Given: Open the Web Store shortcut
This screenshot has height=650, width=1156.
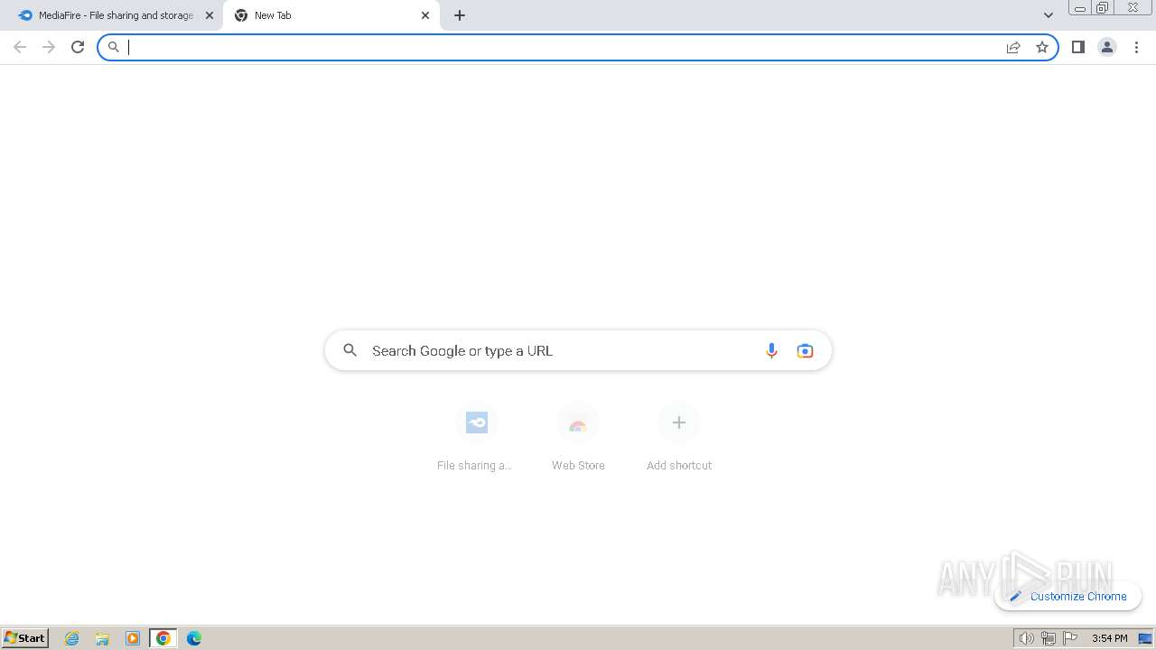Looking at the screenshot, I should [578, 437].
